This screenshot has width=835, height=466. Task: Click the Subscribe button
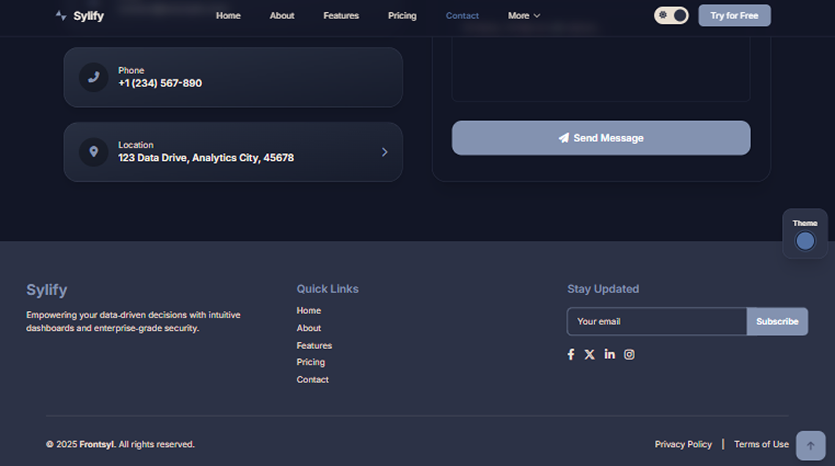click(x=777, y=322)
